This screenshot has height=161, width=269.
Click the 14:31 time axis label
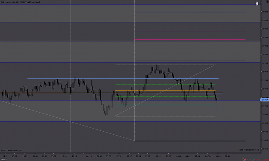5,156
